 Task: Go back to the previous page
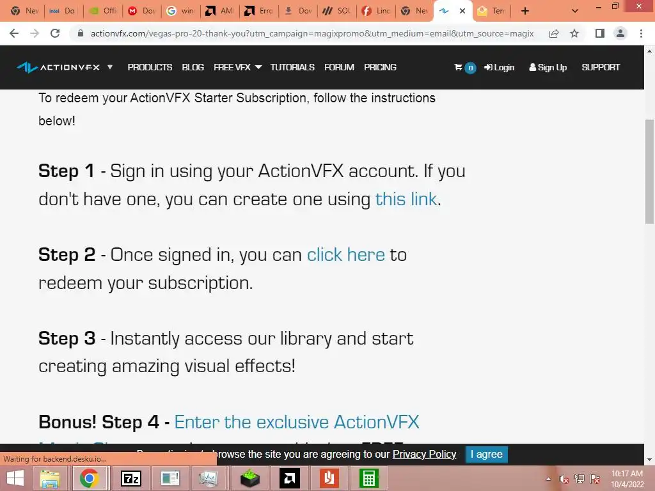pos(14,33)
